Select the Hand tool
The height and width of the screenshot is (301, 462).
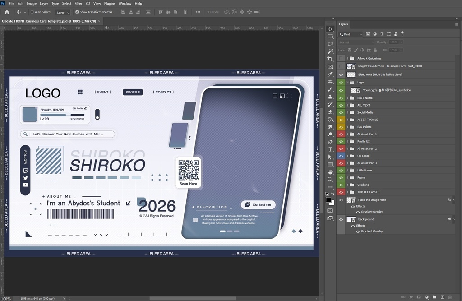click(330, 172)
